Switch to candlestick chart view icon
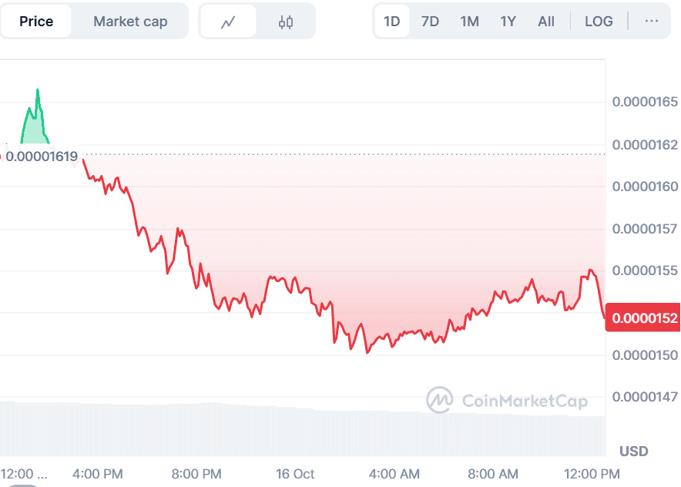This screenshot has height=487, width=681. pos(286,22)
